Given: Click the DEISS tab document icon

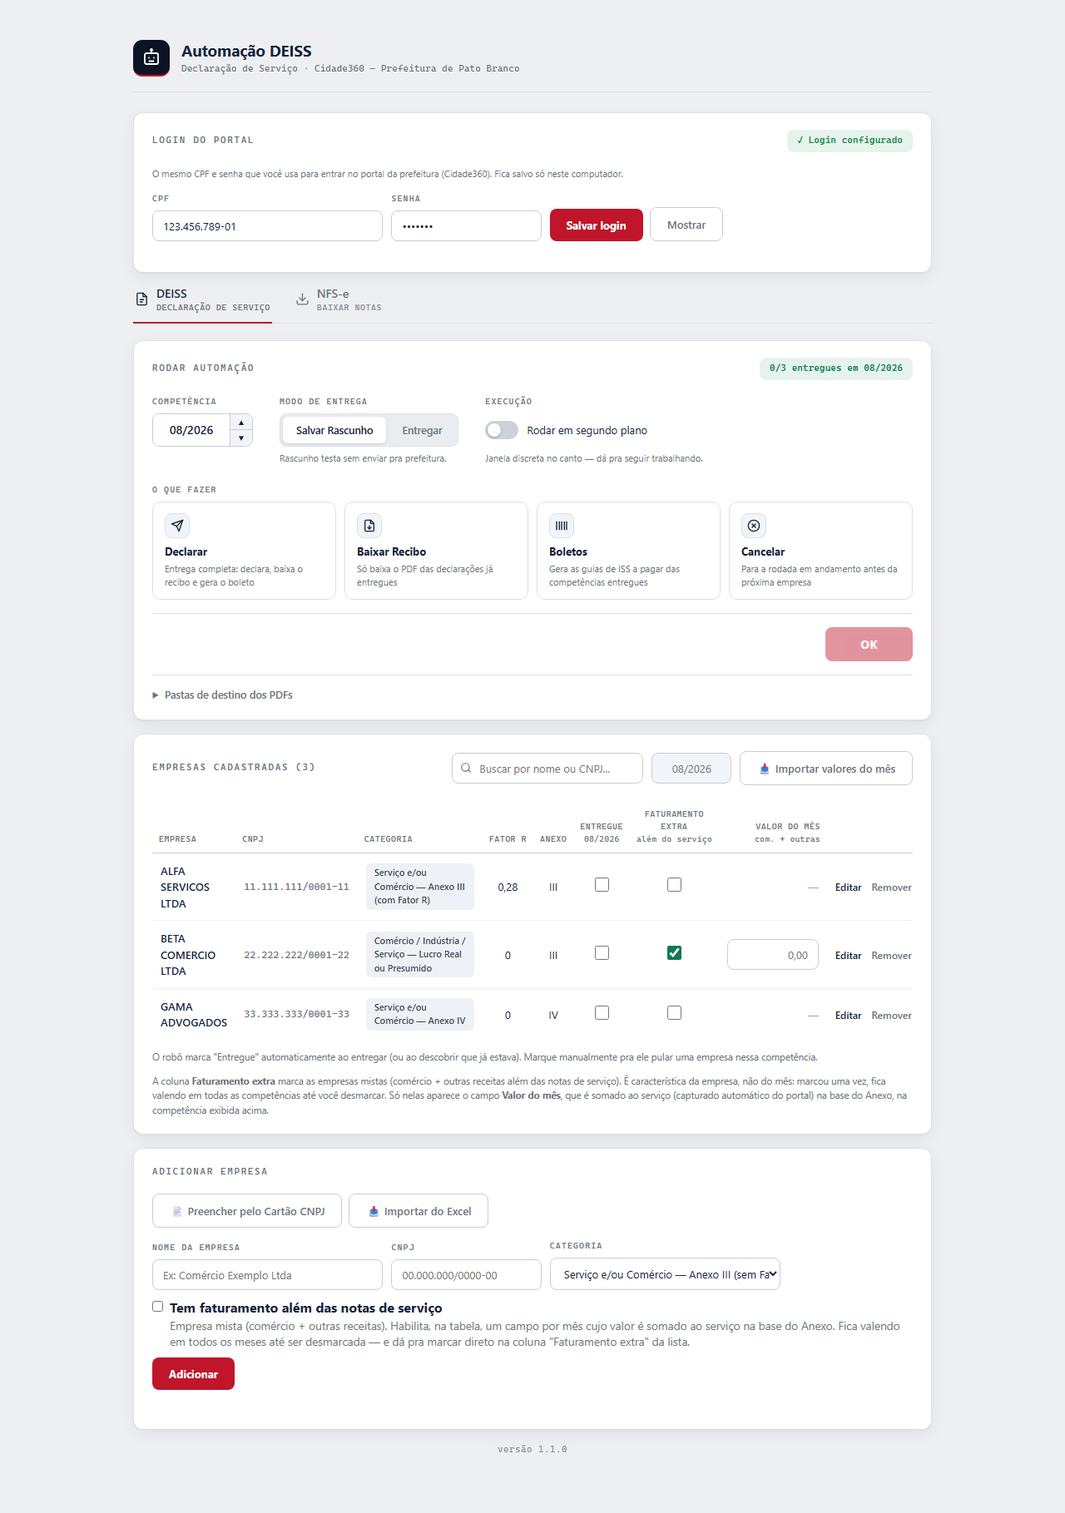Looking at the screenshot, I should [142, 299].
